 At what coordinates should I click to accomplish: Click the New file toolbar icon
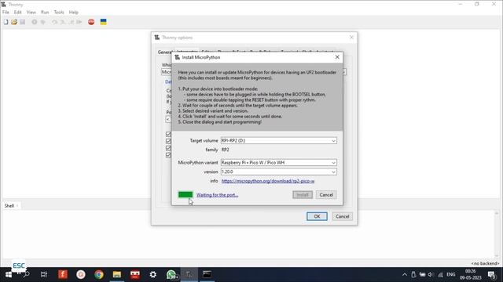[6, 22]
